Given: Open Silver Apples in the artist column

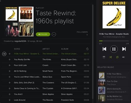Looking at the screenshot, I should (x=48, y=94).
